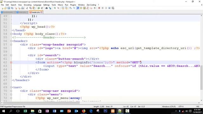Collapse the wrap-nav div fold on line 70

11,91
